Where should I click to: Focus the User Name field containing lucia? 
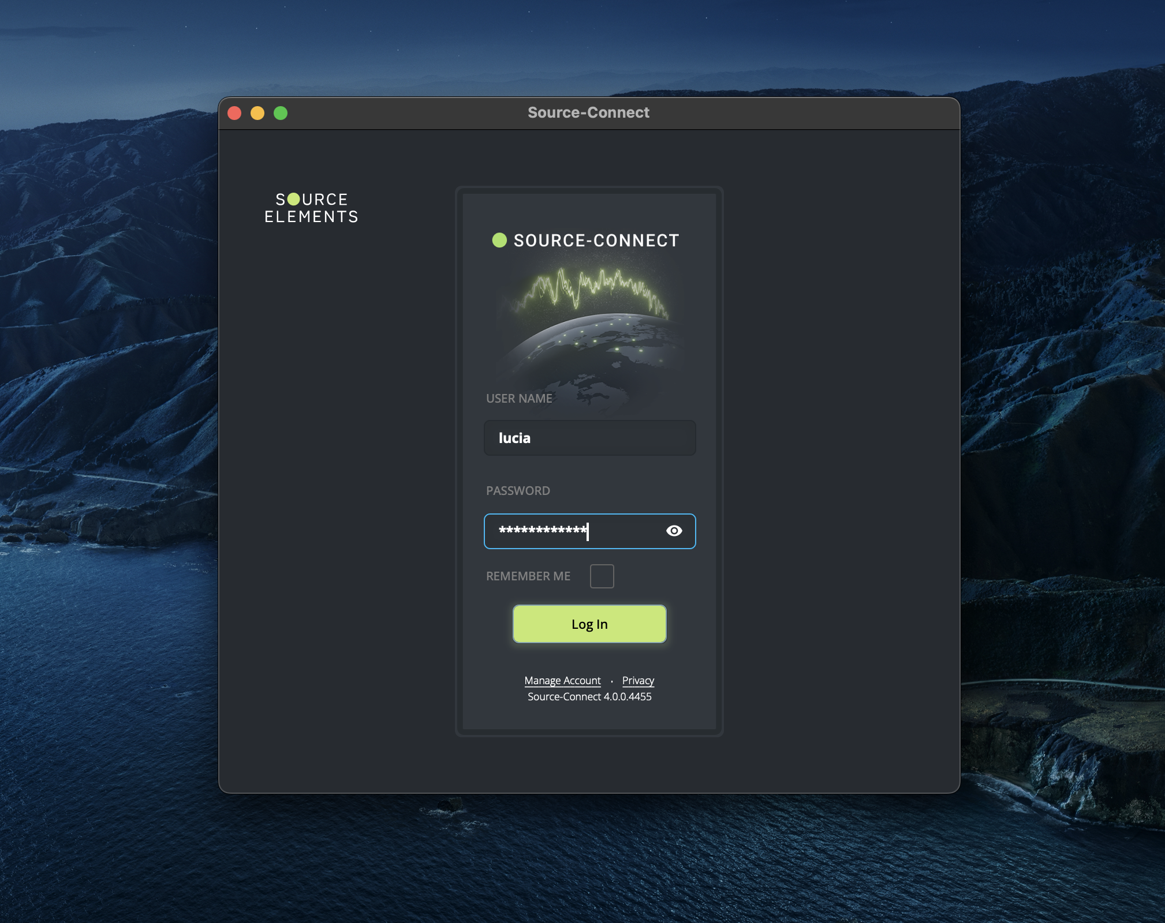(589, 438)
